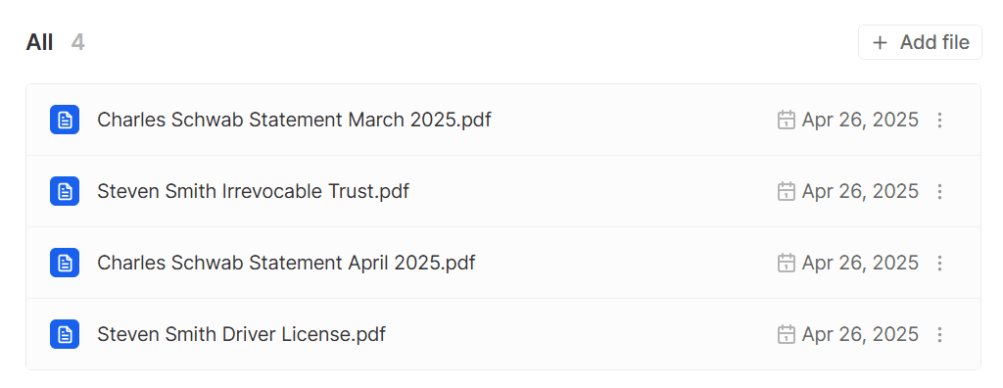Open the Steven Smith Irrevocable Trust.pdf file
1003x388 pixels.
254,191
